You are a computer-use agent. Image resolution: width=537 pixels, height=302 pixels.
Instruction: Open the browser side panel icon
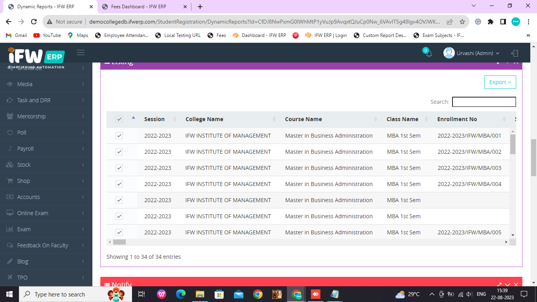(503, 22)
